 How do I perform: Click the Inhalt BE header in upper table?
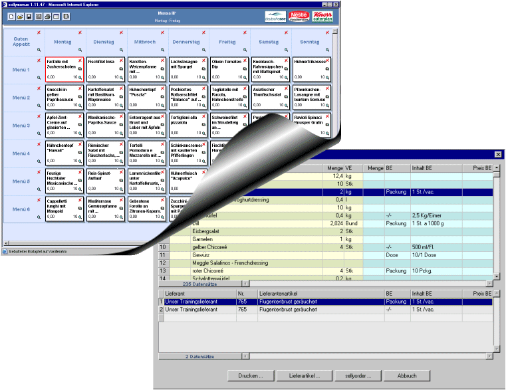pos(436,168)
